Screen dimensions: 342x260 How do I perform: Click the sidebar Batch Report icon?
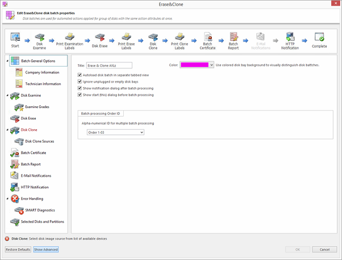tap(15, 164)
